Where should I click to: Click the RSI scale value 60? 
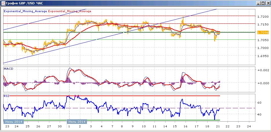259,102
